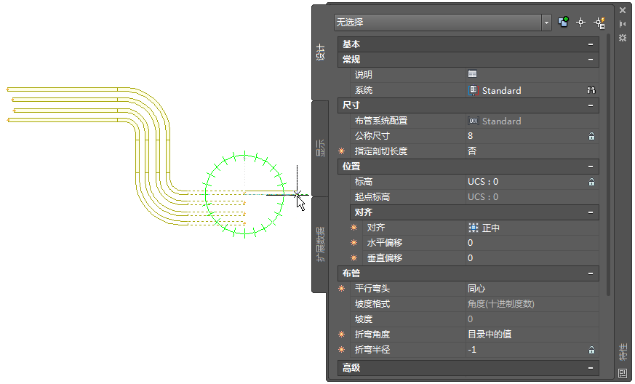Open the 无选择 selection dropdown

[546, 23]
